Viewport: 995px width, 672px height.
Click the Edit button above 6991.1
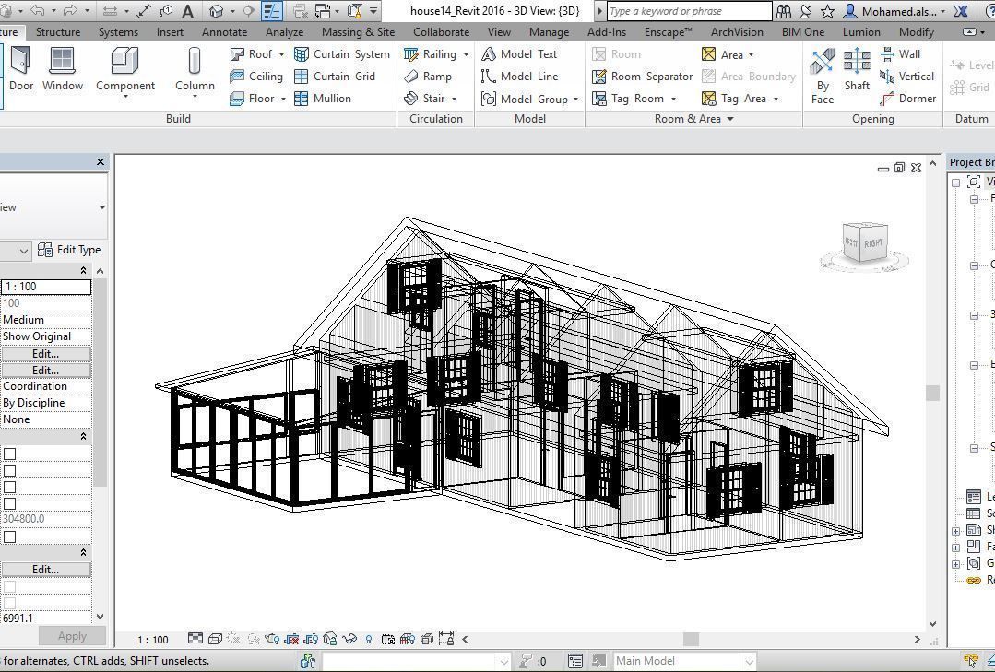point(46,570)
